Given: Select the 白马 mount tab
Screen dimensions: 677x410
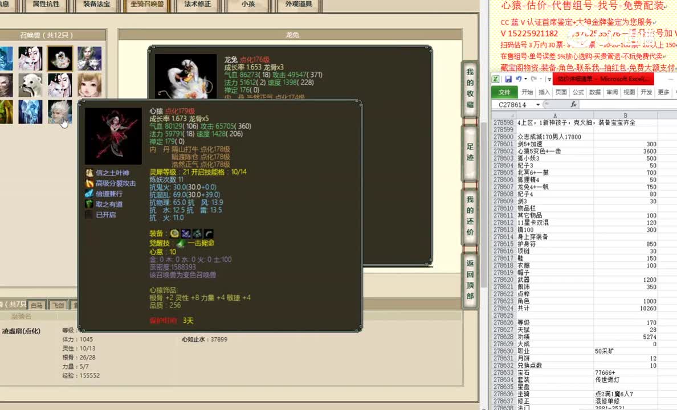Looking at the screenshot, I should [36, 305].
